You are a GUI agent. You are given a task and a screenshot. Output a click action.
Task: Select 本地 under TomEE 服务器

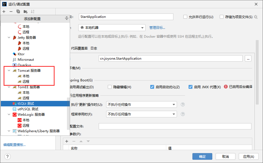26,93
